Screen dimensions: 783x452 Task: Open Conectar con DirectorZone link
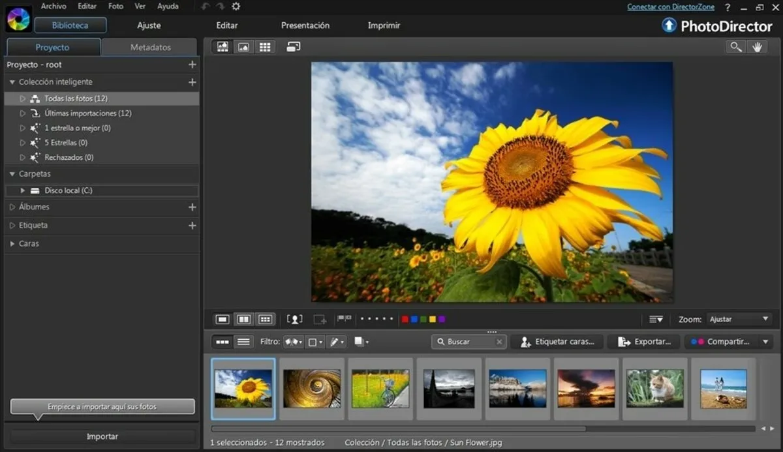tap(671, 7)
